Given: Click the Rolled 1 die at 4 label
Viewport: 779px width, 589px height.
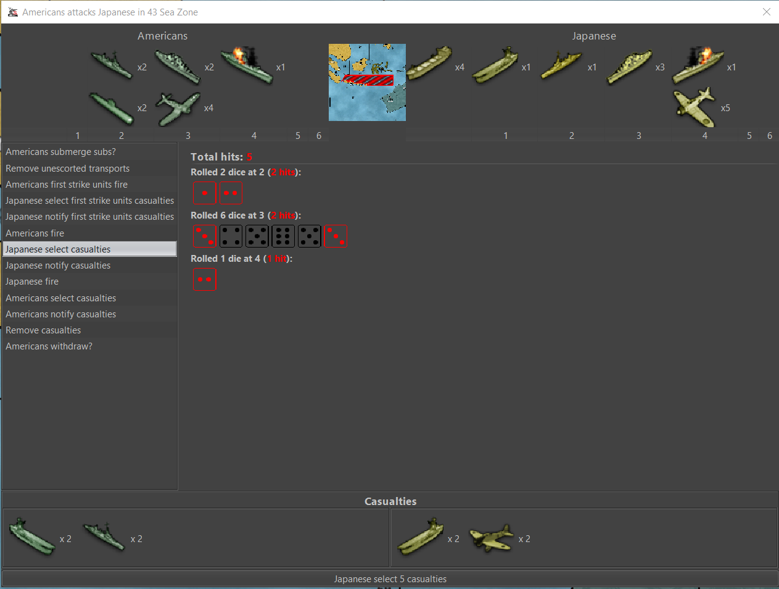Looking at the screenshot, I should click(241, 259).
